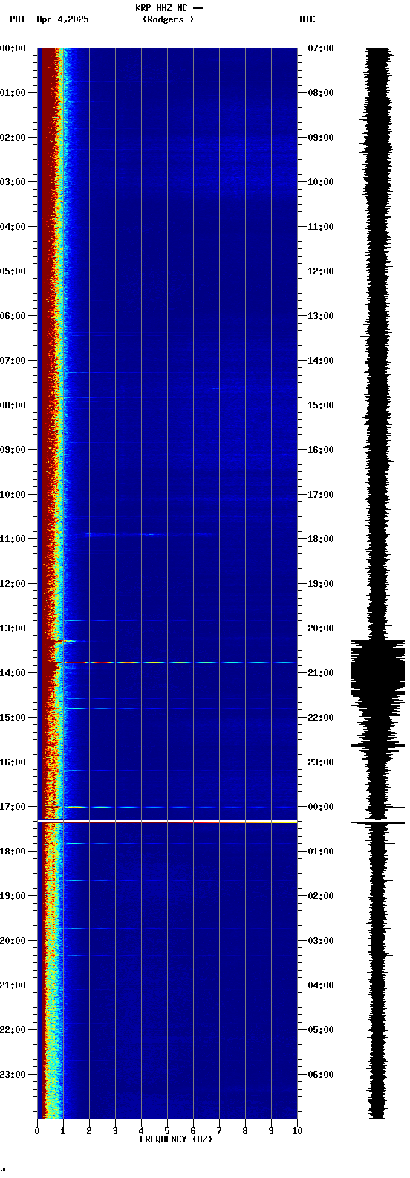410x1178 pixels.
Task: Click the large seismogram burst near 21:00 UTC
Action: click(x=378, y=673)
